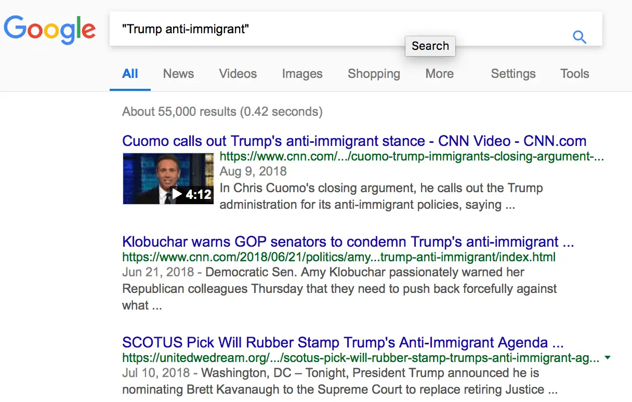Go to the Images tab
632x402 pixels.
click(302, 74)
